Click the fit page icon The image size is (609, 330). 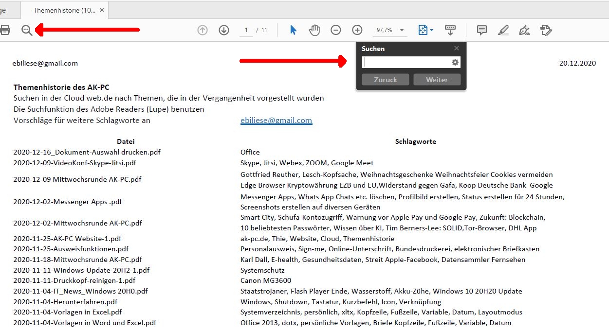point(423,30)
